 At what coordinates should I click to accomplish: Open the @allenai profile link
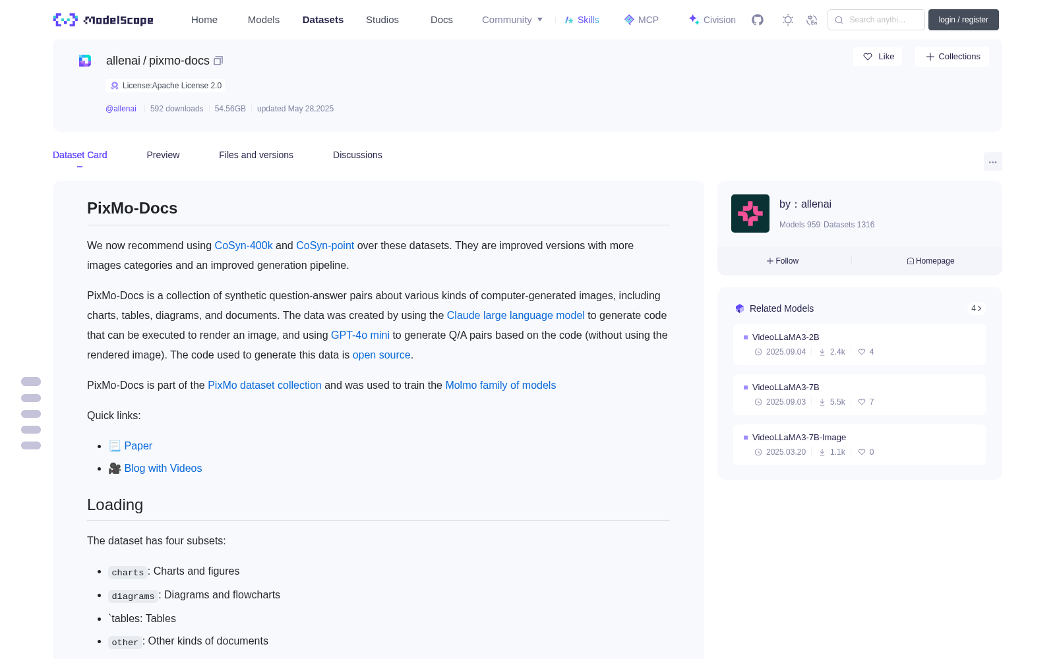tap(121, 109)
